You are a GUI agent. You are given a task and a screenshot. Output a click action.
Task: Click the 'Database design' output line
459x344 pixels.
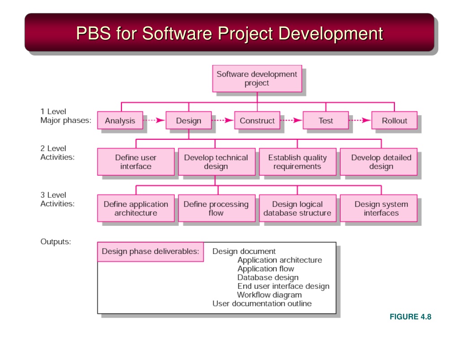(x=268, y=277)
